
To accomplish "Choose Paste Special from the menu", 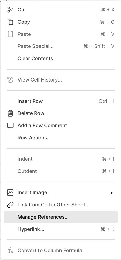I will click(61, 46).
